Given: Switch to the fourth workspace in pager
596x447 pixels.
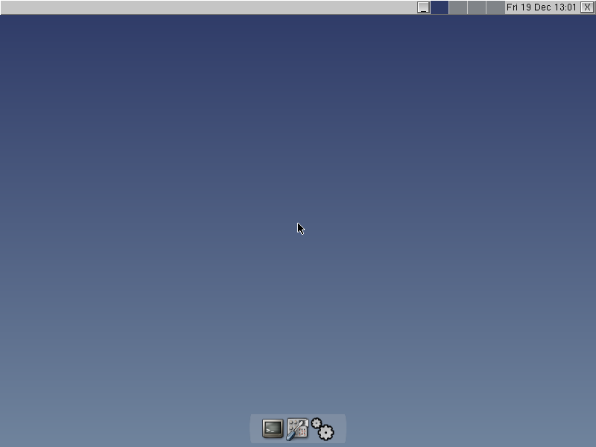Looking at the screenshot, I should point(495,7).
